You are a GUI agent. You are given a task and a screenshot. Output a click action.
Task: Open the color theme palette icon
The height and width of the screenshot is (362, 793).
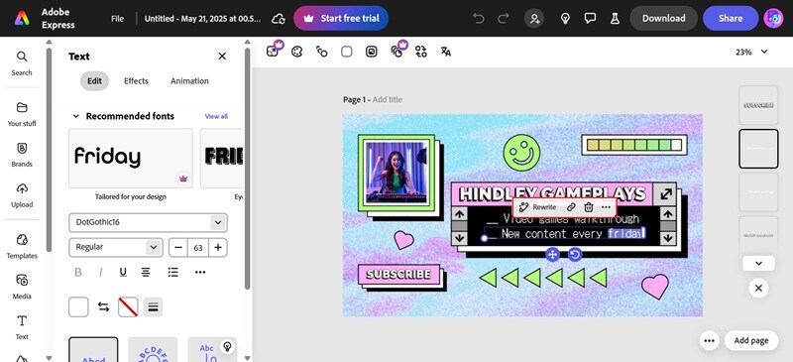click(296, 52)
